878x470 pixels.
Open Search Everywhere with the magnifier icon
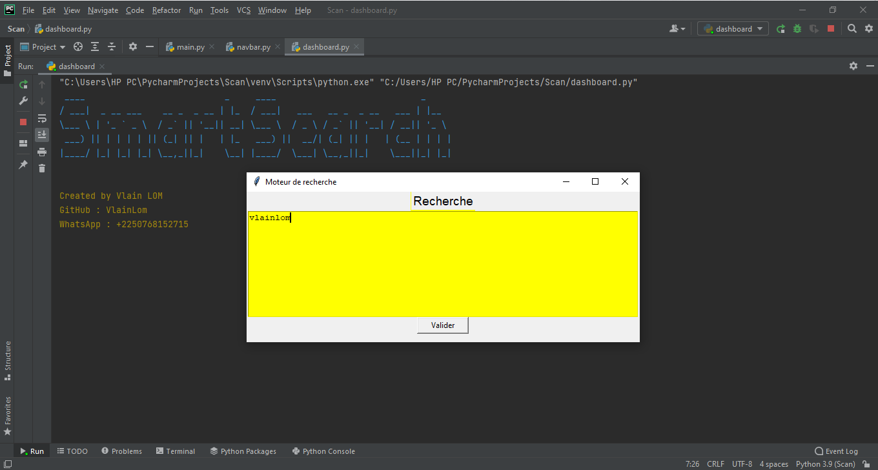[x=852, y=29]
